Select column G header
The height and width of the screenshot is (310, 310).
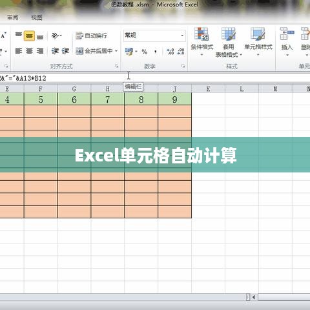click(74, 88)
